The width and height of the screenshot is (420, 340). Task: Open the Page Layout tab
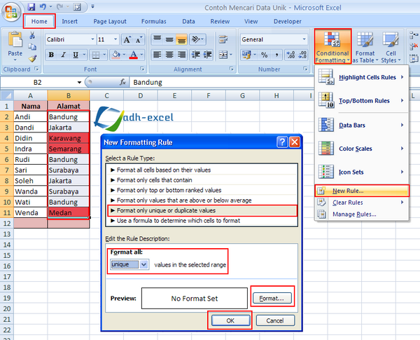click(x=110, y=22)
